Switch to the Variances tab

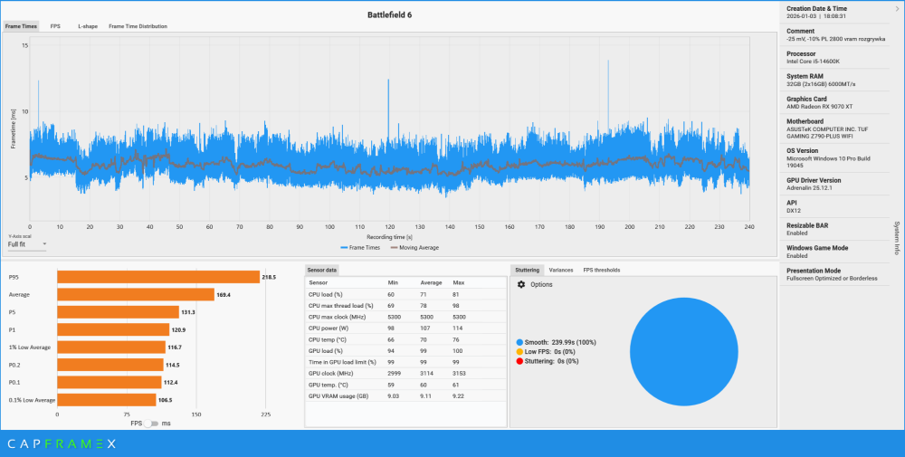(x=560, y=270)
